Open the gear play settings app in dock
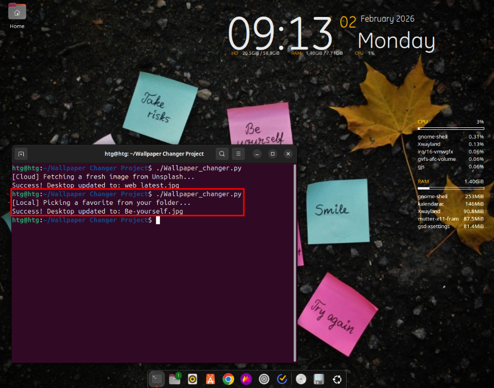The image size is (494, 388). pyautogui.click(x=264, y=379)
